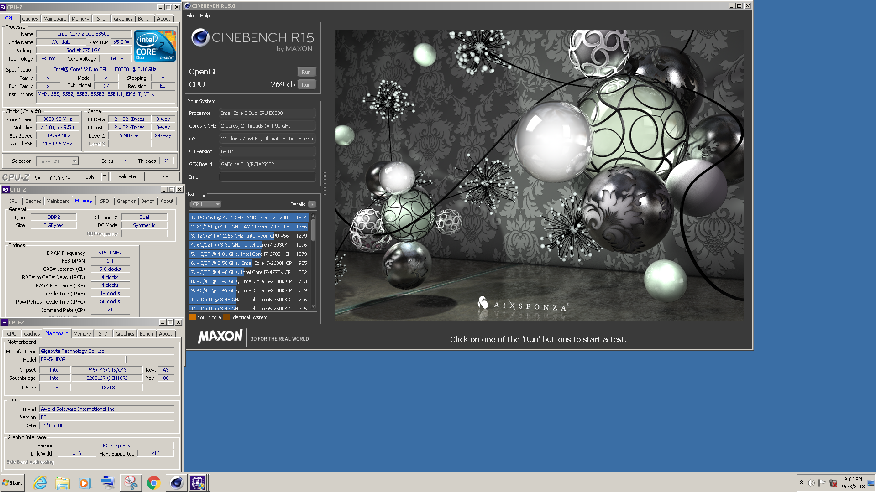Click the brown Identical System legend swatch
Image resolution: width=876 pixels, height=492 pixels.
coord(226,317)
